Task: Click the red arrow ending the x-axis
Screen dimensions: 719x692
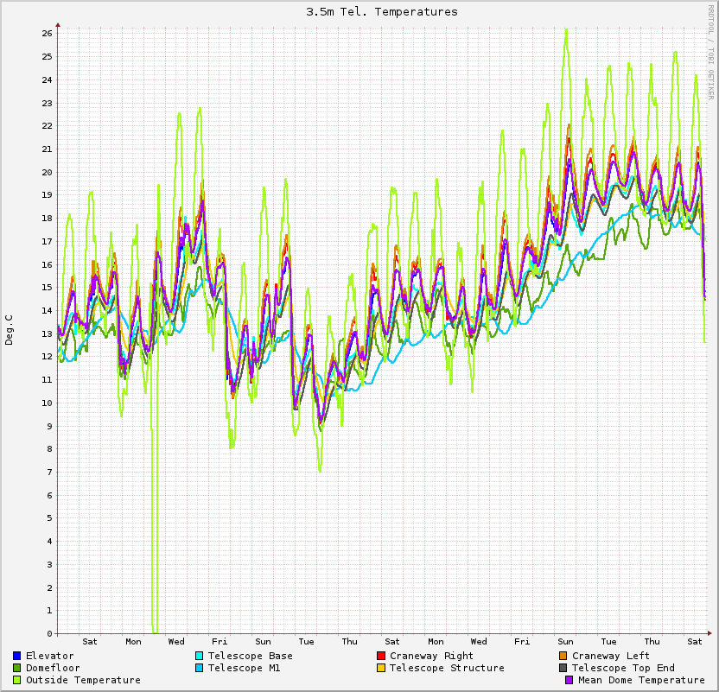Action: pyautogui.click(x=710, y=633)
